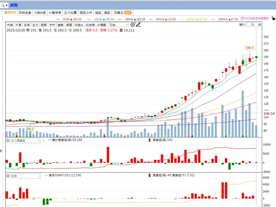Click the 88.5 low price marker
Viewport: 276px width, 207px height.
click(30, 129)
